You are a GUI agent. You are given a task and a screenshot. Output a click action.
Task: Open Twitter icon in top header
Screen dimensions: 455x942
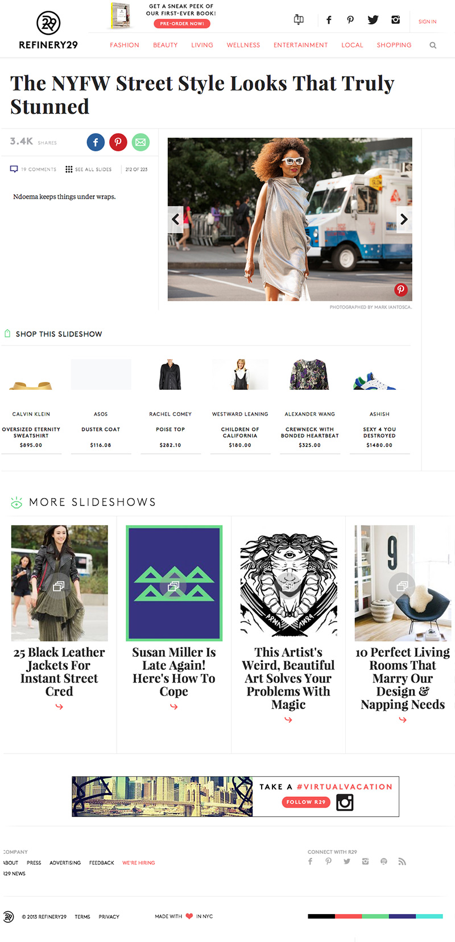pos(373,20)
